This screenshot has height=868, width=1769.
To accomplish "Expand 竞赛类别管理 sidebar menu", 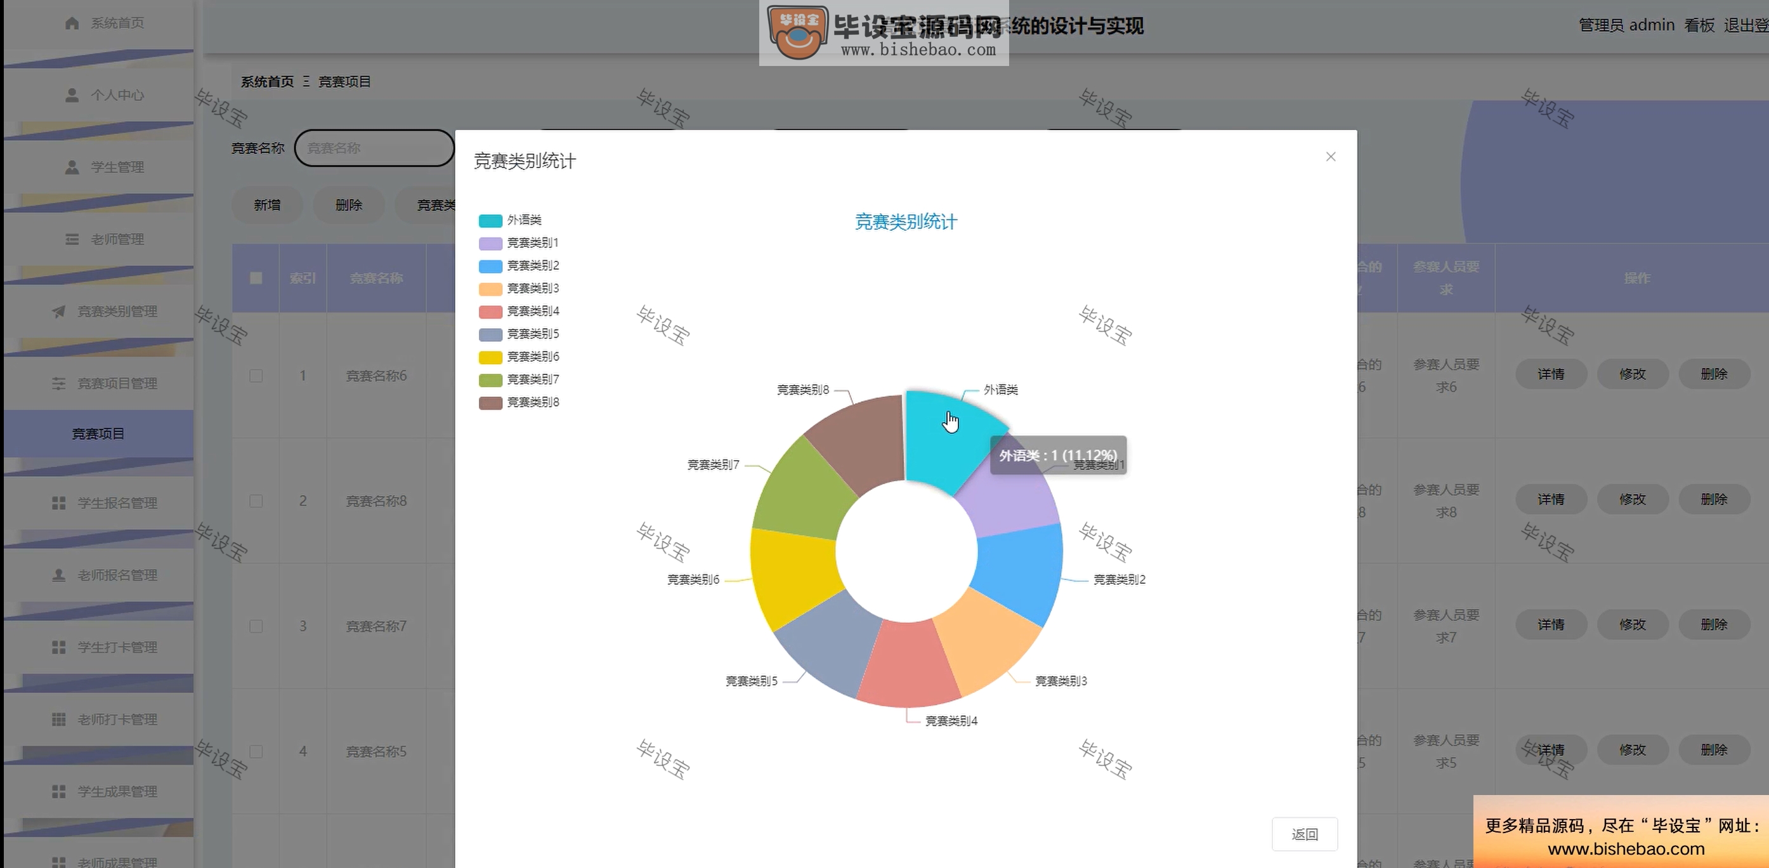I will (98, 312).
